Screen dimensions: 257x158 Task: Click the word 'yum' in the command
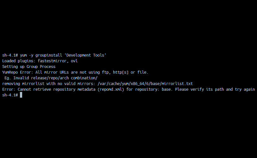[x=23, y=55]
